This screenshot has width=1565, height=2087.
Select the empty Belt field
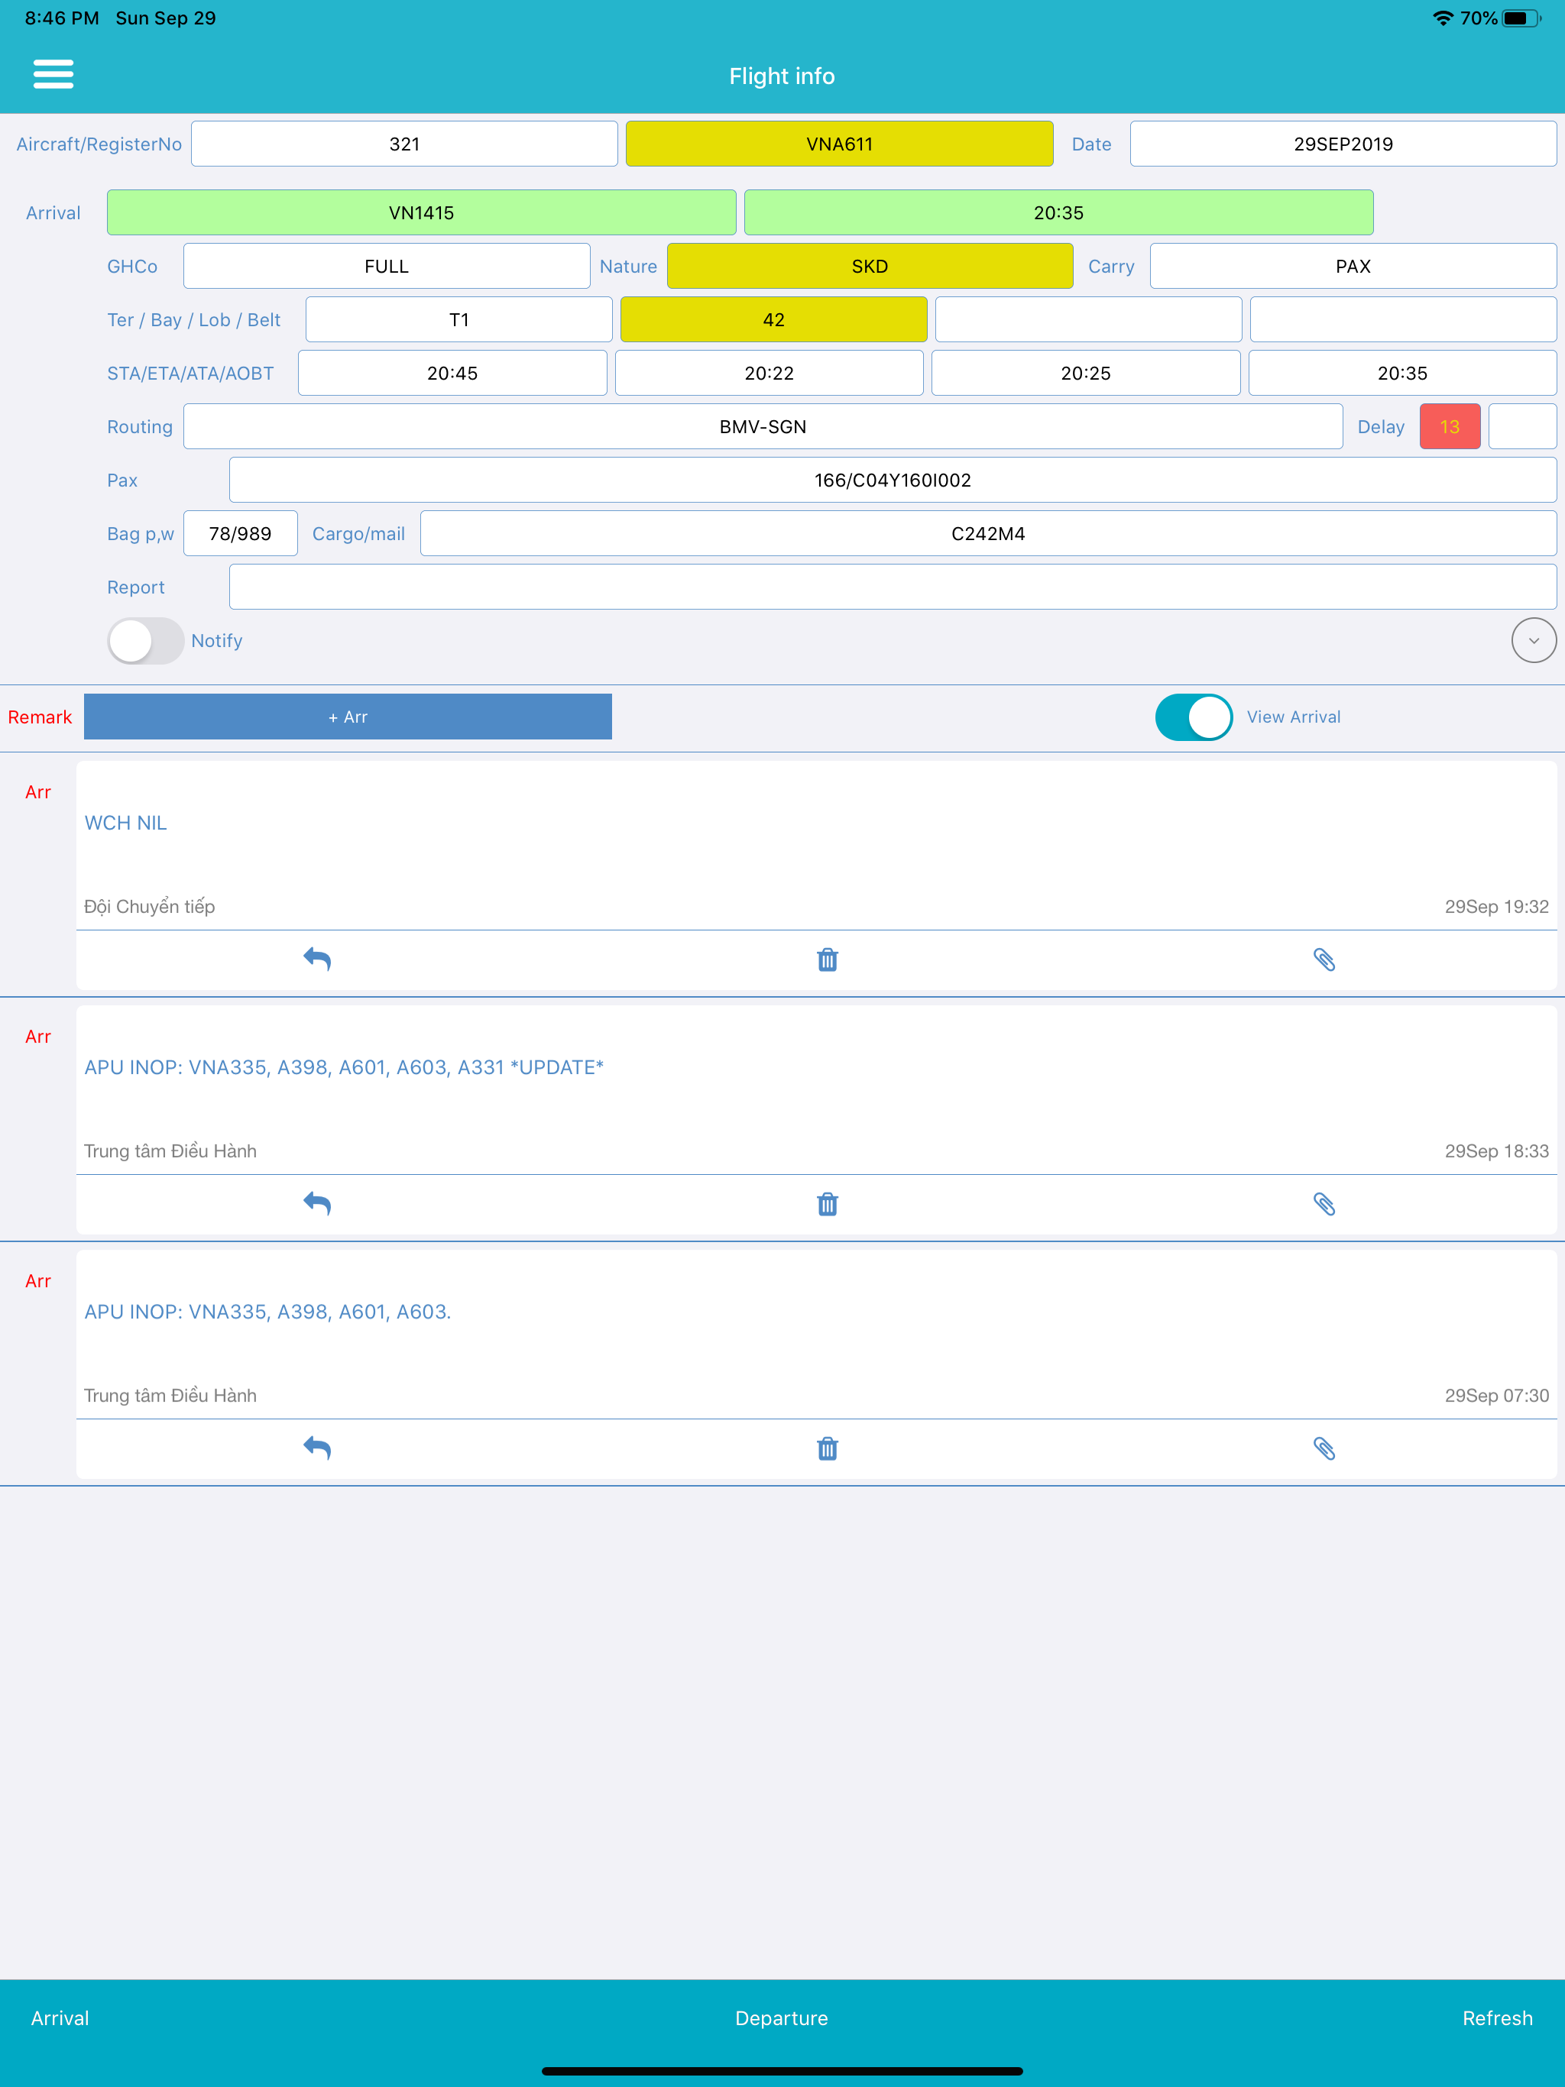point(1403,320)
